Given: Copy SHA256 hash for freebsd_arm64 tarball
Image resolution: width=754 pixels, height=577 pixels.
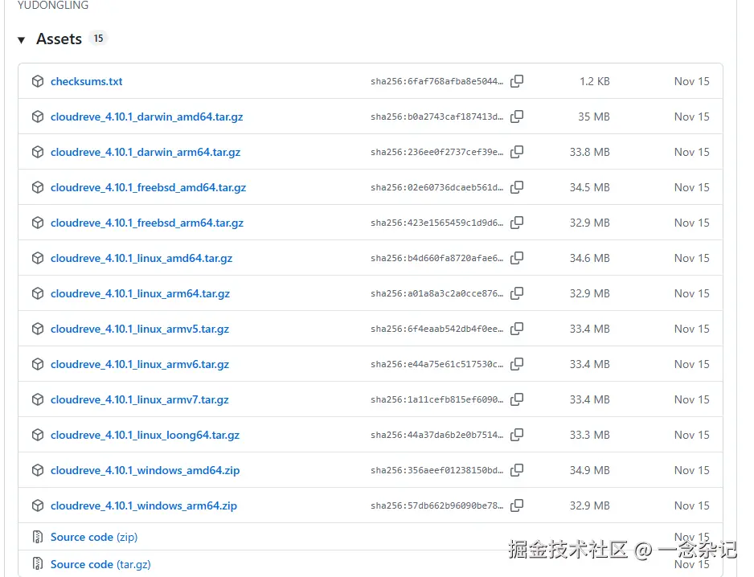Looking at the screenshot, I should pos(517,223).
